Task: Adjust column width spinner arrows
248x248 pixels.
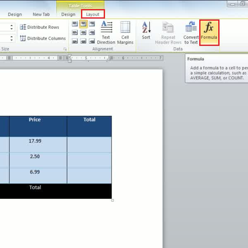Action: coord(12,38)
